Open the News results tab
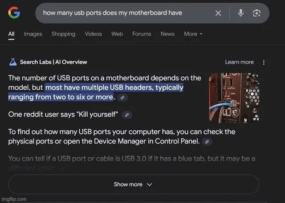Screen dimensions: 285x203 point(167,34)
